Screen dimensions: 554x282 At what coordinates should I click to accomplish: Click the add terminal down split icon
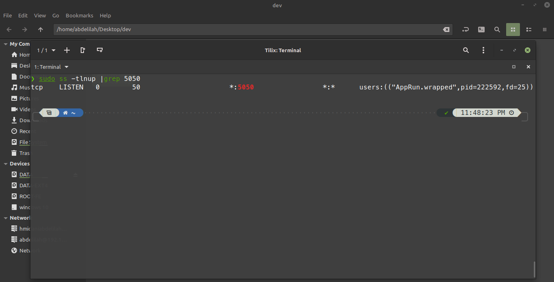(99, 50)
